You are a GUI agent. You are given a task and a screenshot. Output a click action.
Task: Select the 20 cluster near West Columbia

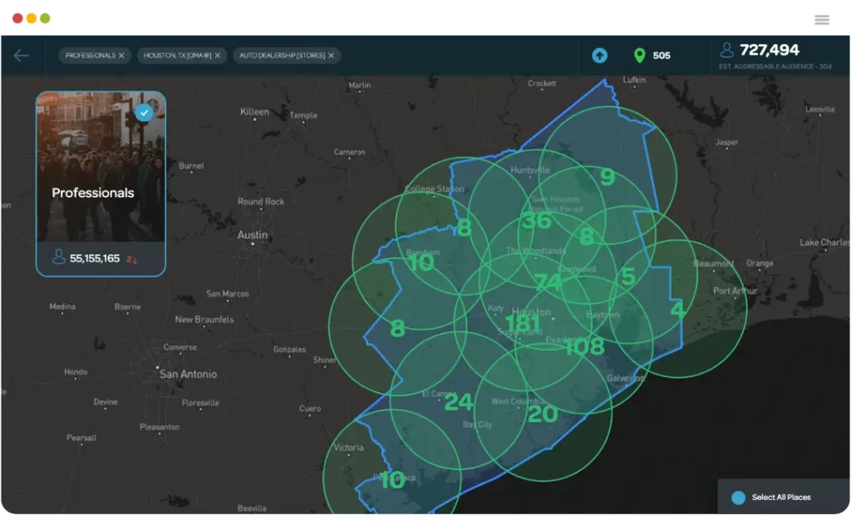click(543, 414)
